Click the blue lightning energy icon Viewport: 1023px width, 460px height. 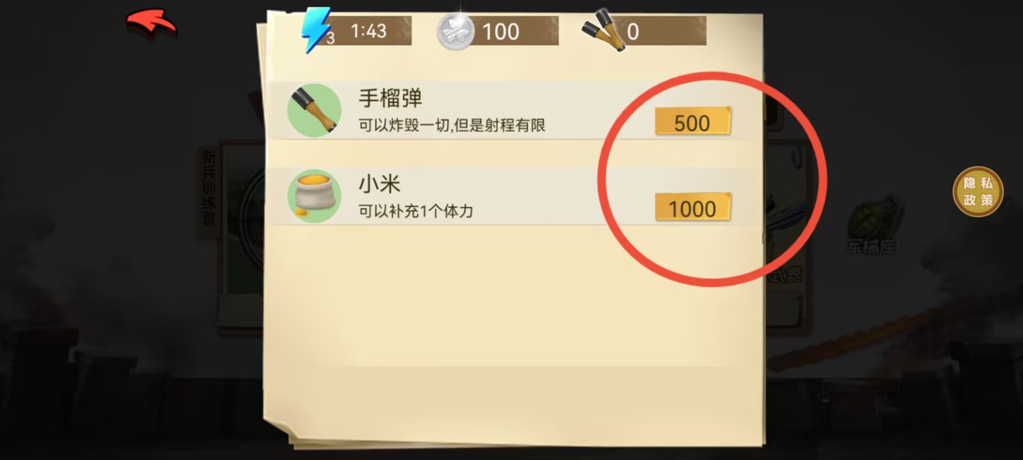click(x=318, y=30)
